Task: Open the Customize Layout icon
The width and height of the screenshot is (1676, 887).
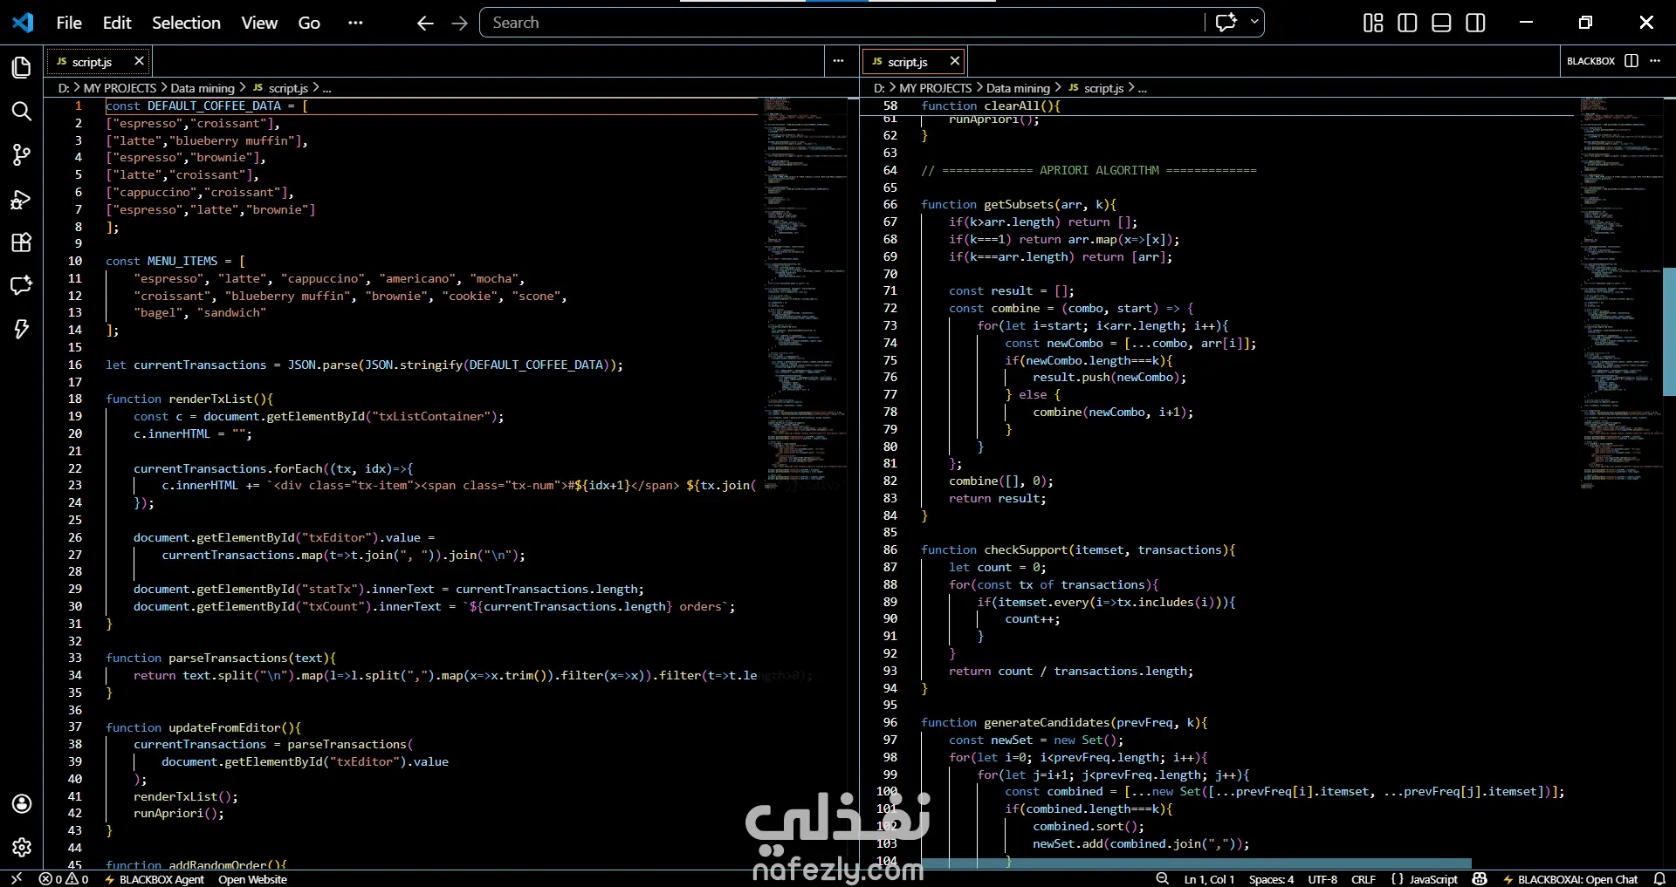Action: coord(1373,23)
